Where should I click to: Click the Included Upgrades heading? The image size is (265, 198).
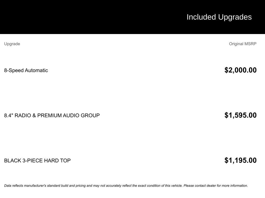click(x=219, y=17)
